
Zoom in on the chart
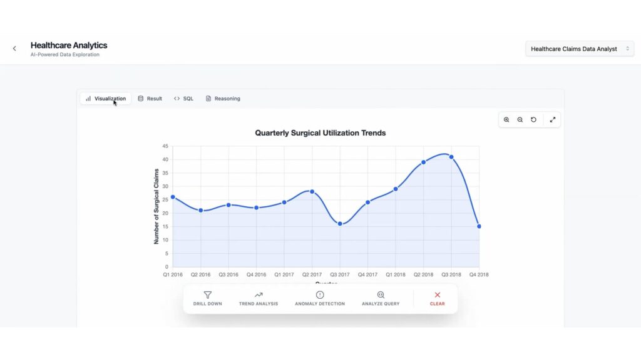pyautogui.click(x=506, y=119)
